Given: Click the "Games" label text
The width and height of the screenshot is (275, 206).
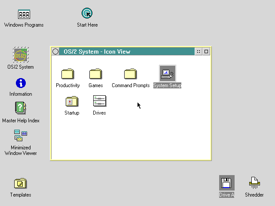Looking at the screenshot, I should tap(95, 85).
